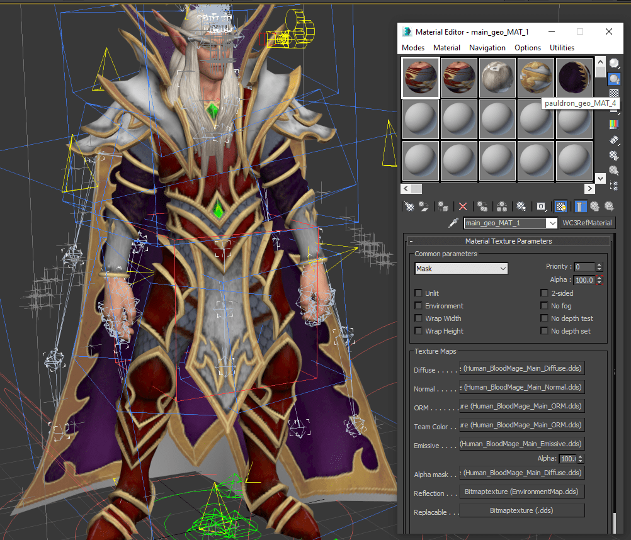Check the Wrap Width option
Screen dimensions: 631x540
[x=419, y=318]
